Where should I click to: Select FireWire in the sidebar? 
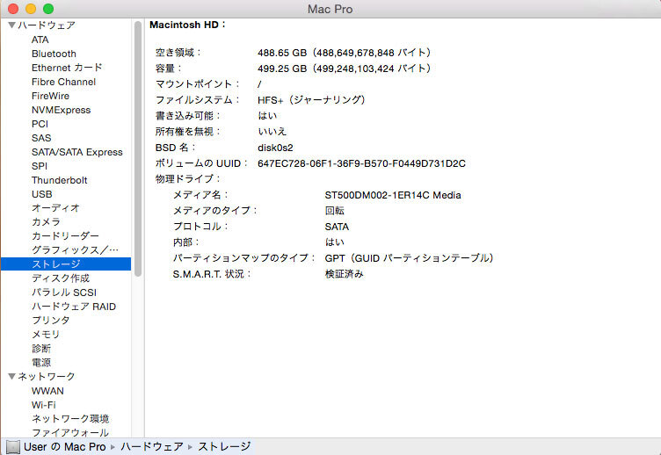[50, 96]
